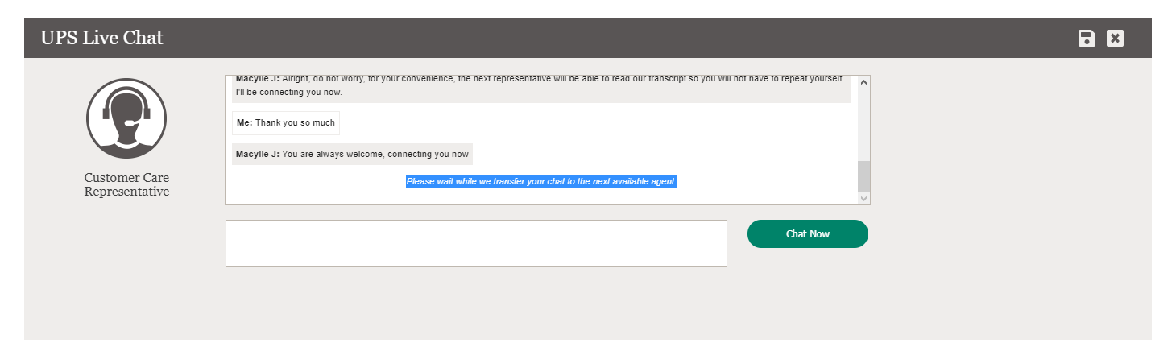This screenshot has width=1176, height=351.
Task: Close the UPS Live Chat window
Action: click(x=1115, y=38)
